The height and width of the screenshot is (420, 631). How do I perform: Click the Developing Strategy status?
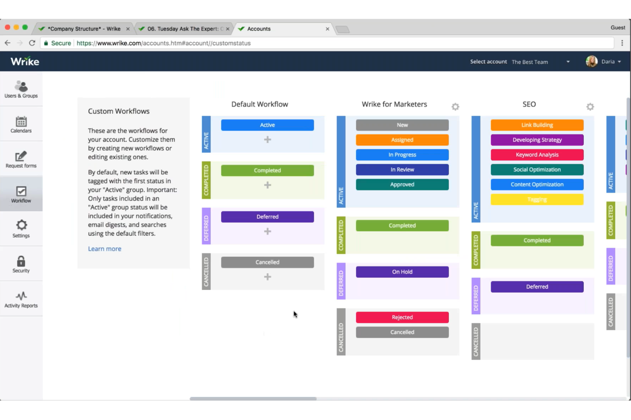pos(537,140)
